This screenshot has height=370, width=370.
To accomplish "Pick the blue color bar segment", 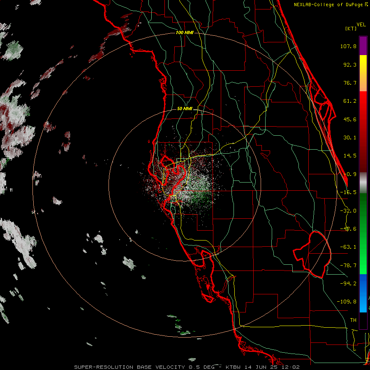I will 363,293.
